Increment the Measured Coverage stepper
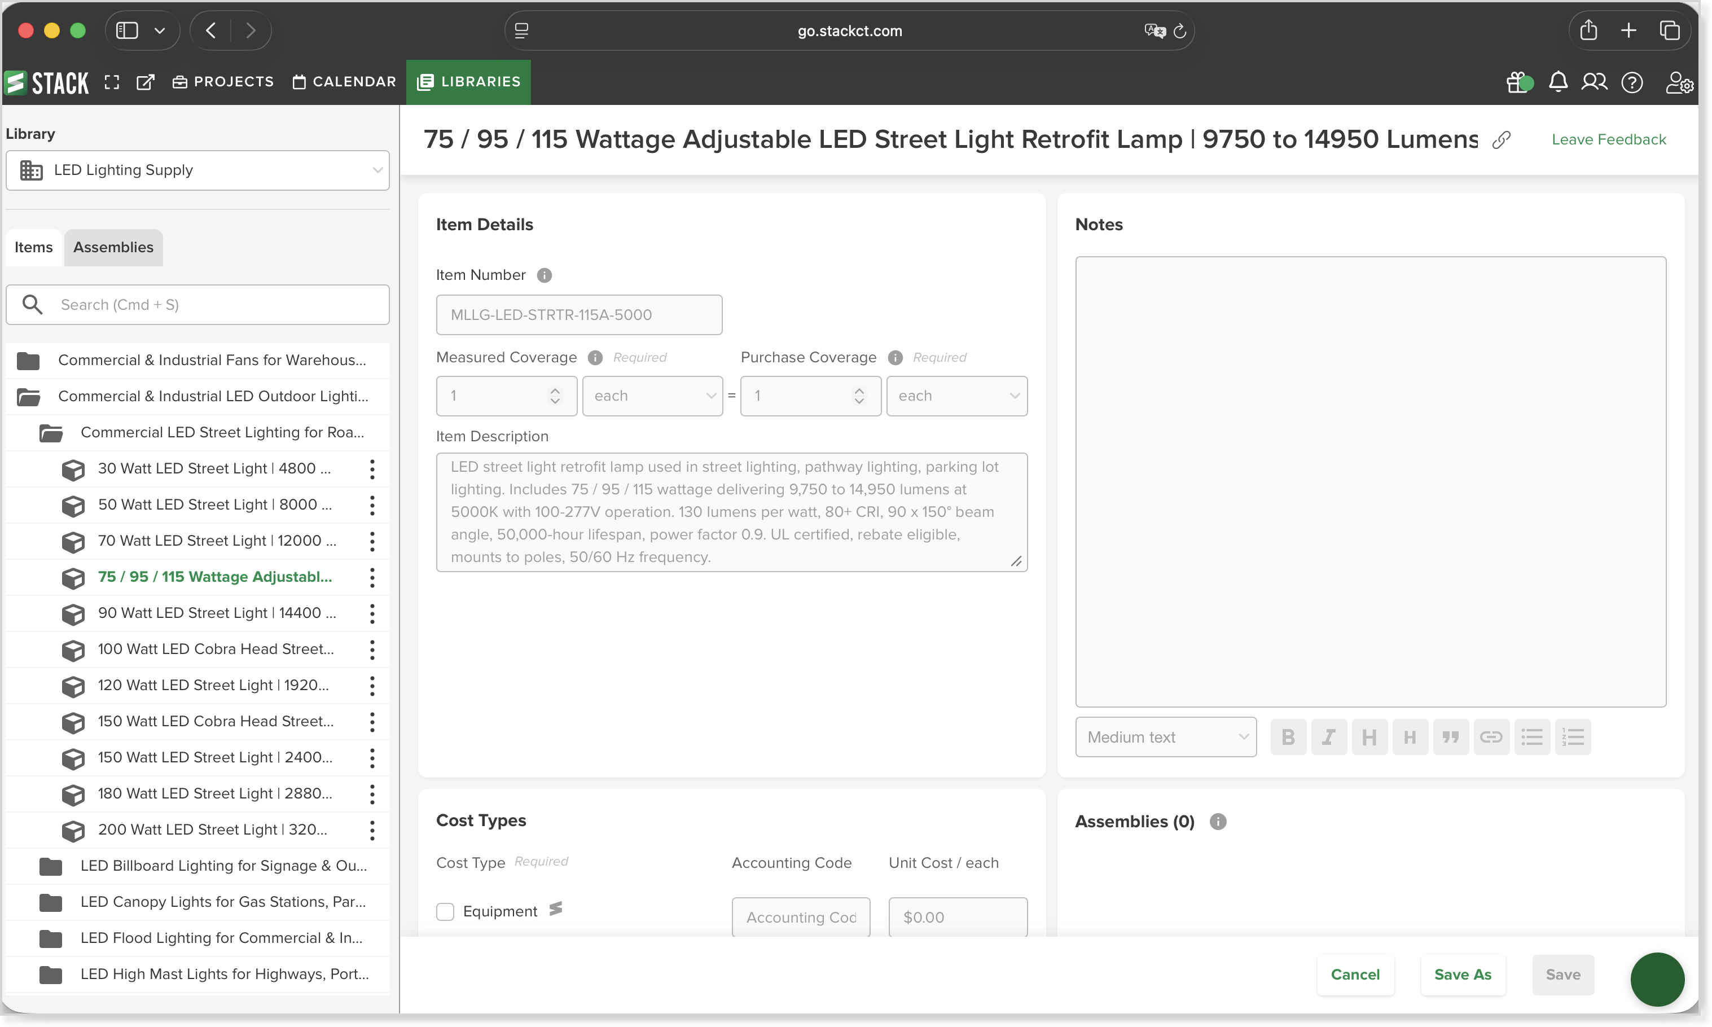The width and height of the screenshot is (1712, 1027). (555, 390)
